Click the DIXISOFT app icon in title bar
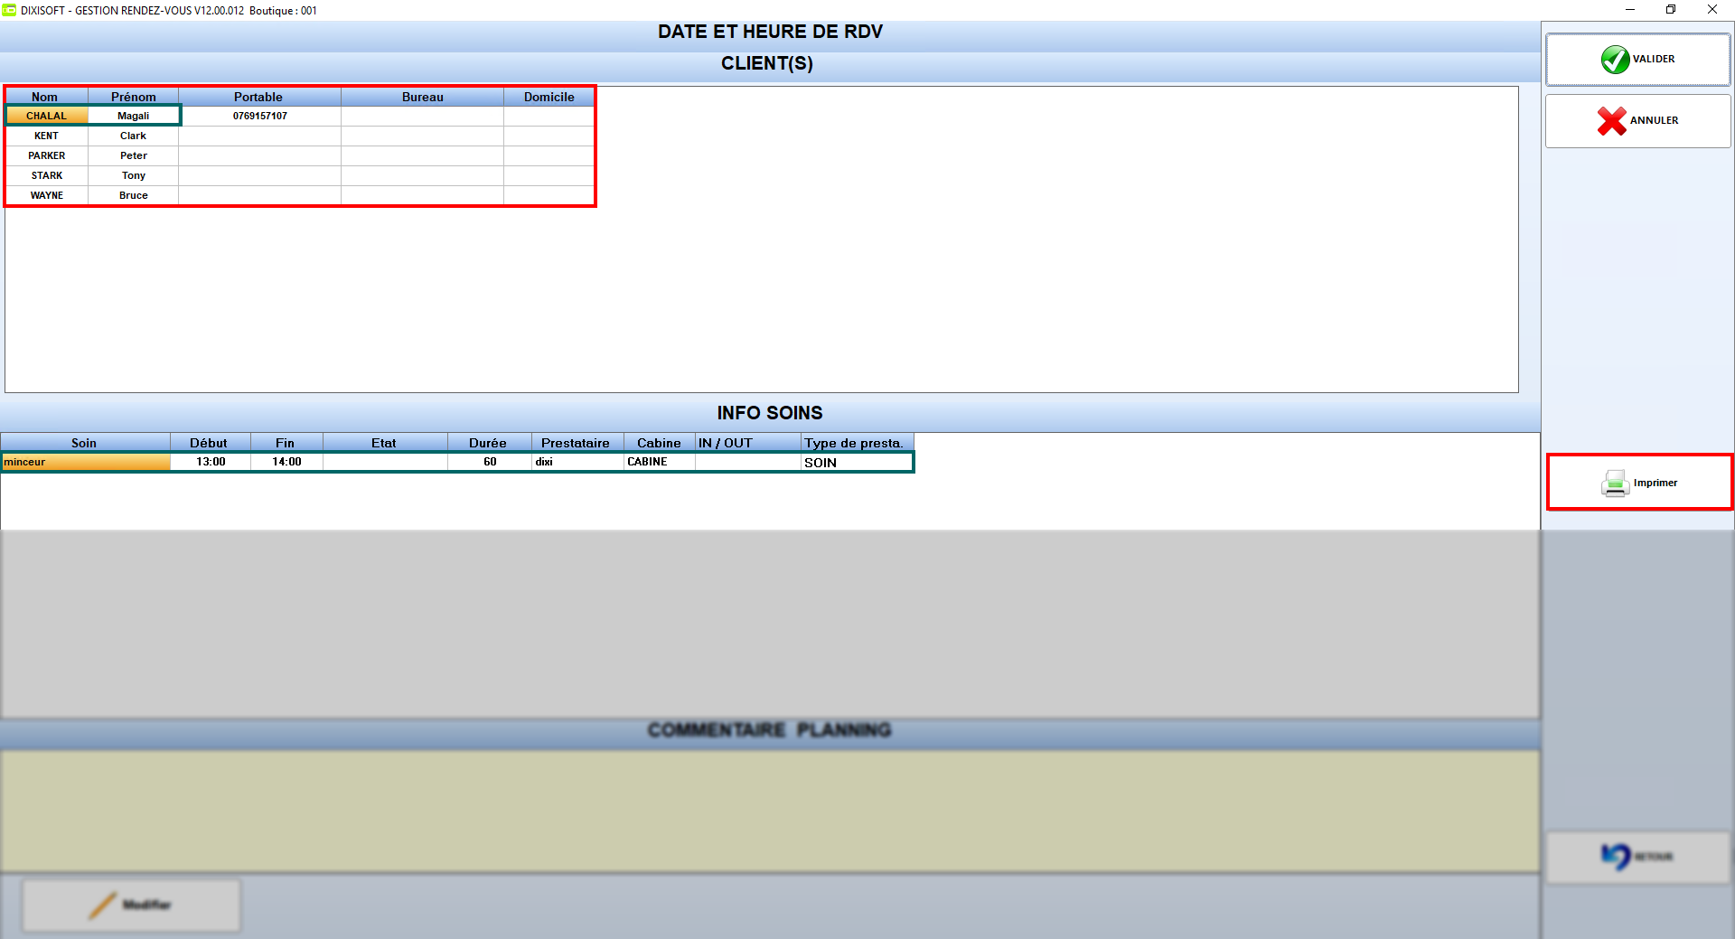 [9, 10]
